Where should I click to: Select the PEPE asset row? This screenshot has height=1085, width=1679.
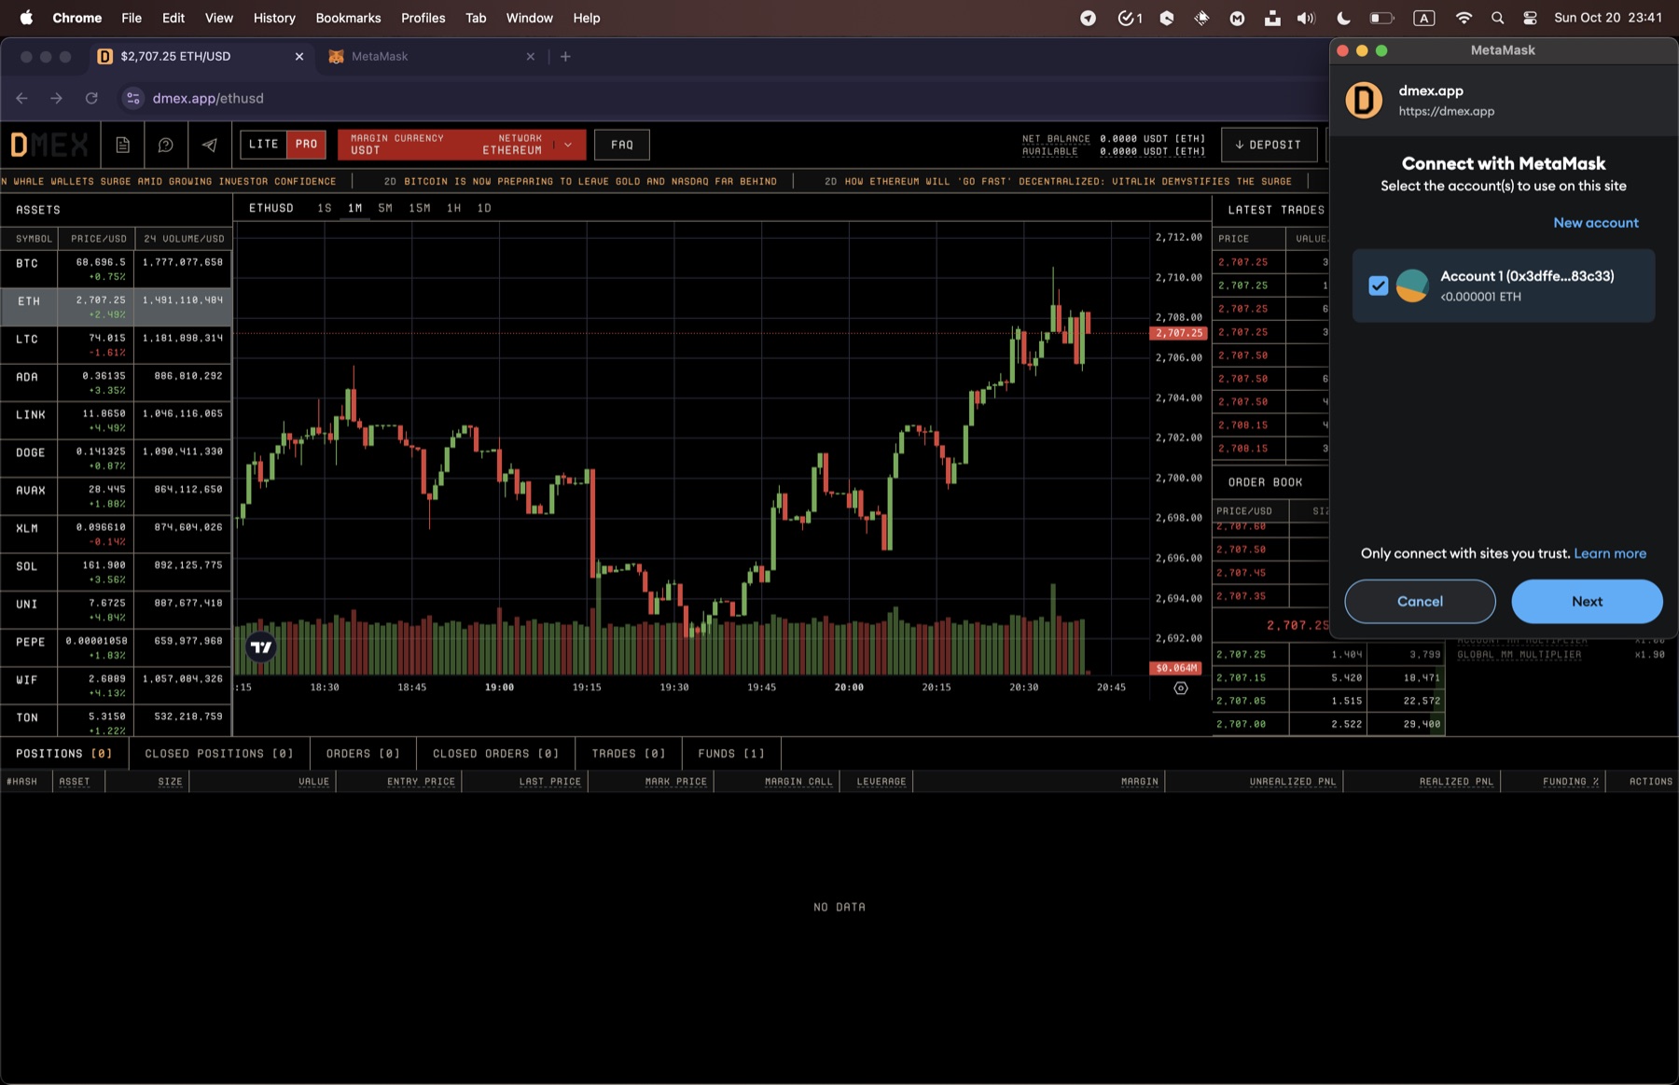coord(116,647)
